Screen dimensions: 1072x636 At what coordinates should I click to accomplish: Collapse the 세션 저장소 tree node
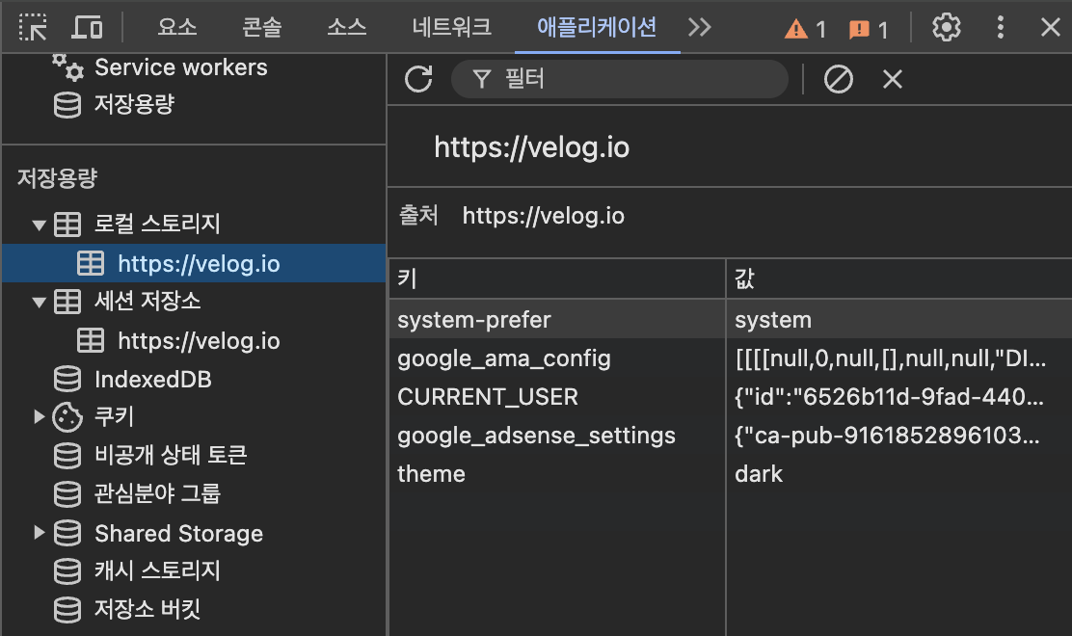pos(39,302)
